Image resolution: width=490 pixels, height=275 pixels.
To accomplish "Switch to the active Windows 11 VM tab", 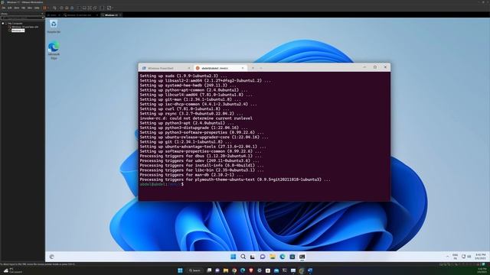I will click(110, 15).
